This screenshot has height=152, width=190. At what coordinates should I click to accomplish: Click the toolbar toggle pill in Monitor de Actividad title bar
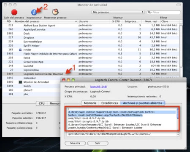point(179,5)
